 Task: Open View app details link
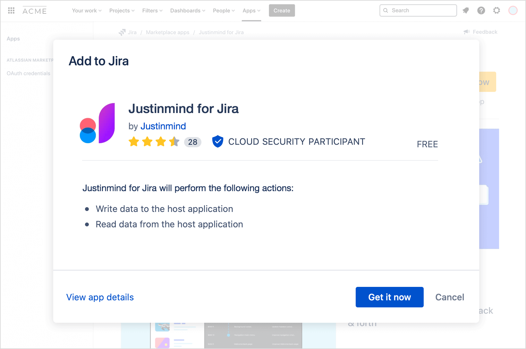[x=100, y=297]
